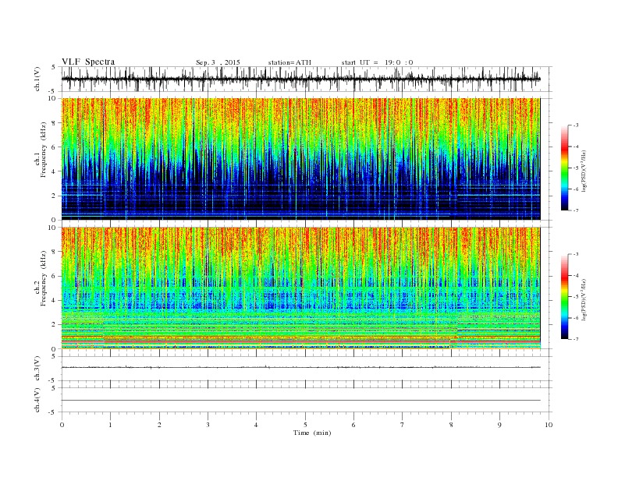Click the "Time (min)" axis label
The image size is (618, 477).
coord(312,433)
